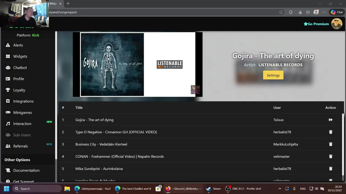346x194 pixels.
Task: Click user MarkkuLohjalta in the queue
Action: (286, 144)
